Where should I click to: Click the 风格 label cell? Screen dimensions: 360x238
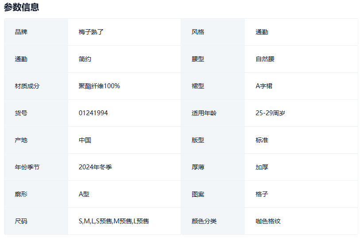tap(198, 32)
